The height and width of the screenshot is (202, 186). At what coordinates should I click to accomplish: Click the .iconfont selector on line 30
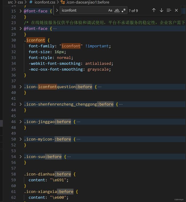click(x=35, y=40)
